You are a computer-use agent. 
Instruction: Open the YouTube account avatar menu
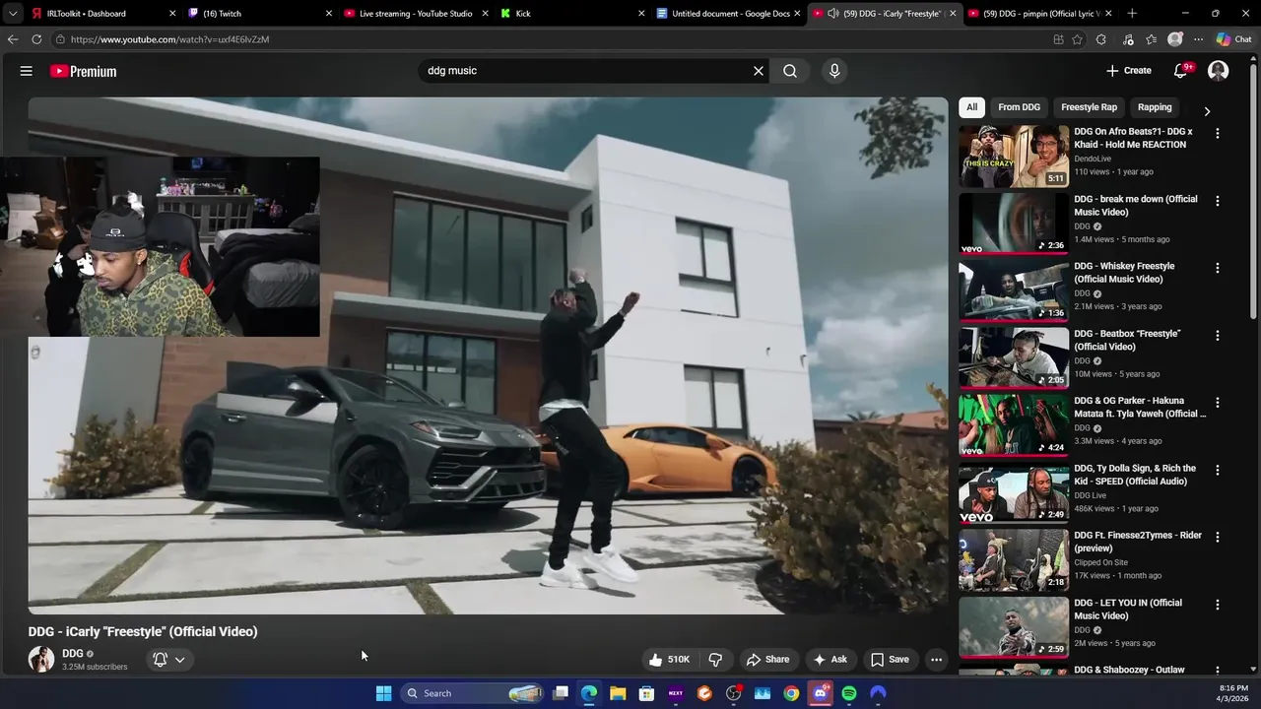pos(1219,71)
